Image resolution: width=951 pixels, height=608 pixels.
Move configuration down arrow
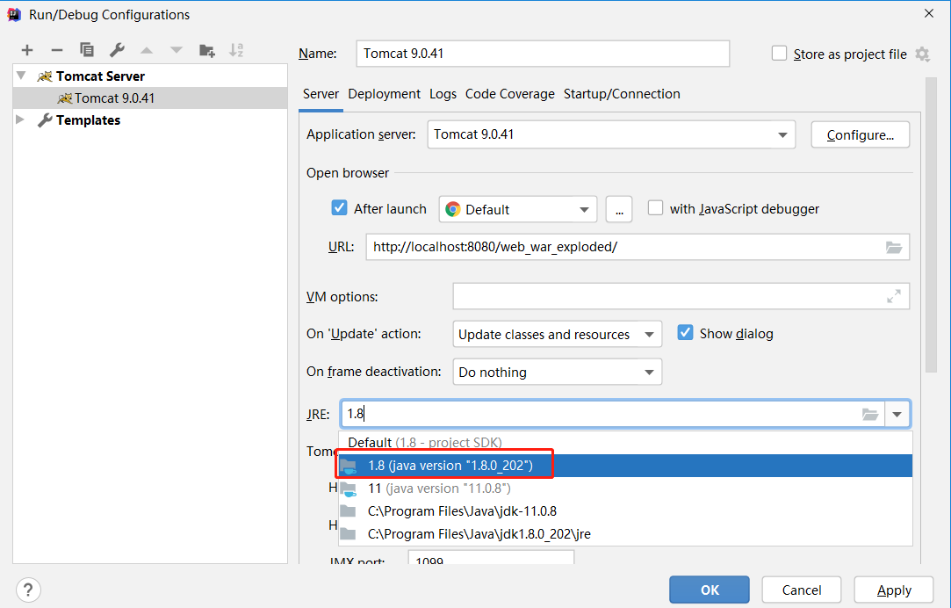coord(176,50)
